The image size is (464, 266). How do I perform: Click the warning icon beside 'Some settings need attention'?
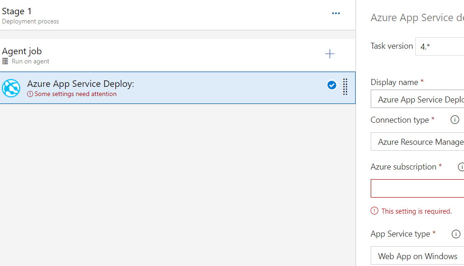[x=30, y=94]
